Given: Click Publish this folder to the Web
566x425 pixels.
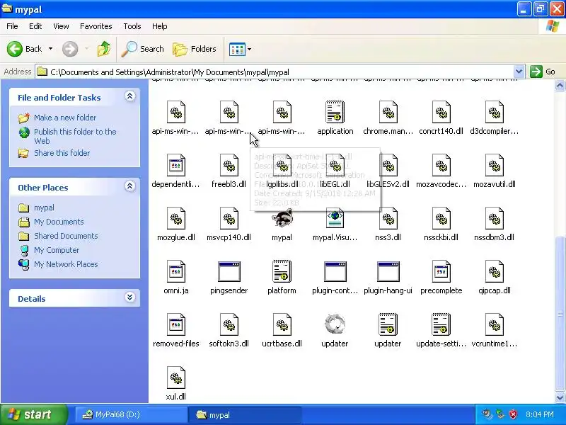Looking at the screenshot, I should coord(75,136).
